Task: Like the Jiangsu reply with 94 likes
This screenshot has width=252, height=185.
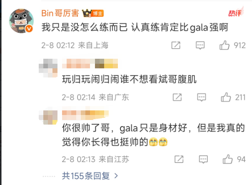Action: pos(227,159)
